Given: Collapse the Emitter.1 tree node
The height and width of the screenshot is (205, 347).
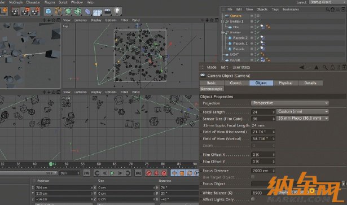Looking at the screenshot, I should pyautogui.click(x=223, y=21).
